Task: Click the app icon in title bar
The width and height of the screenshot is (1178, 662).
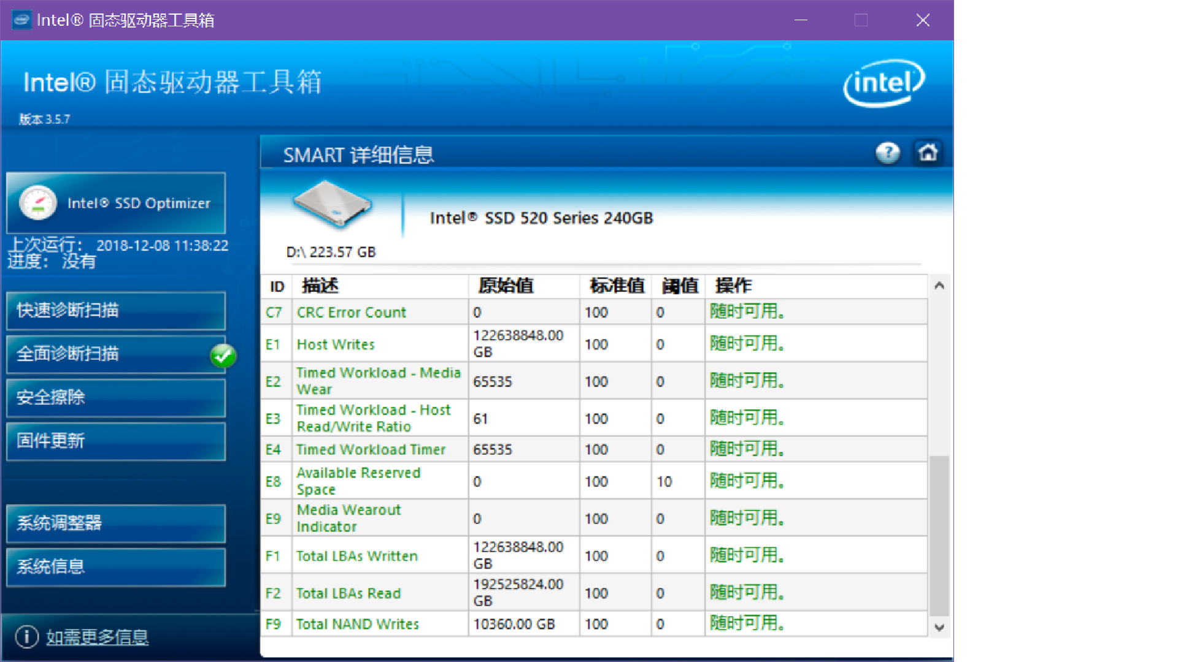Action: click(21, 20)
